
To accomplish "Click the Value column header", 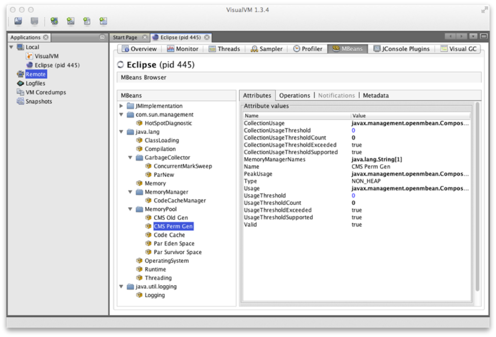I will pos(359,116).
